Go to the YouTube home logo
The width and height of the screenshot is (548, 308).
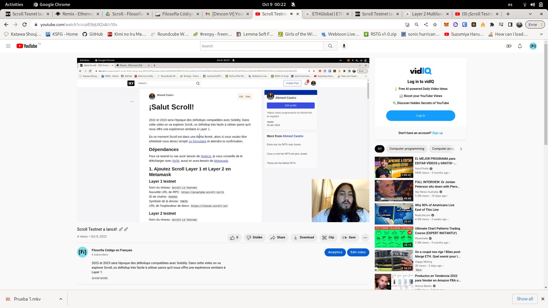(x=27, y=46)
